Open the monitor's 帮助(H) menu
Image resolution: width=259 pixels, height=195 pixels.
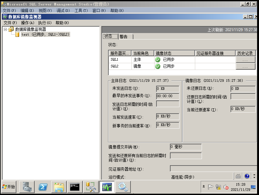point(62,23)
